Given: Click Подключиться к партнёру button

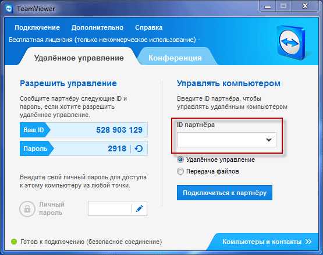Looking at the screenshot, I should [225, 193].
